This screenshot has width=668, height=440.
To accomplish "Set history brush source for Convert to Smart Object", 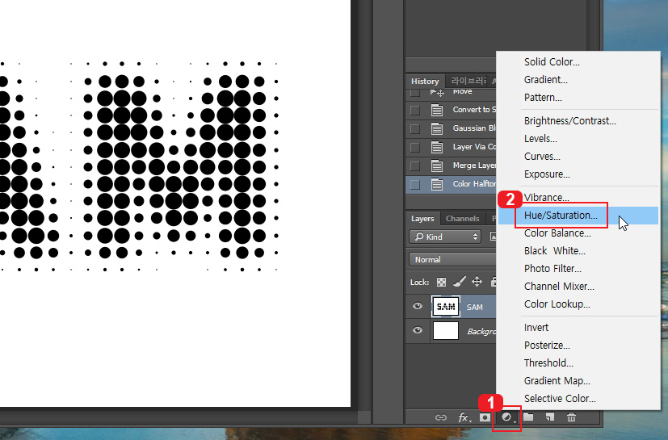I will [x=415, y=111].
